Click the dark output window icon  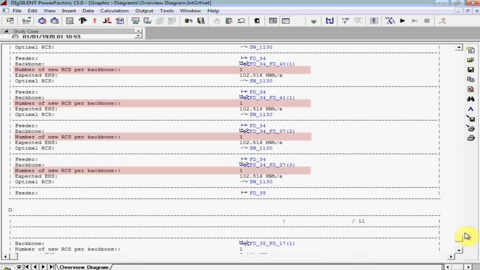tap(273, 21)
